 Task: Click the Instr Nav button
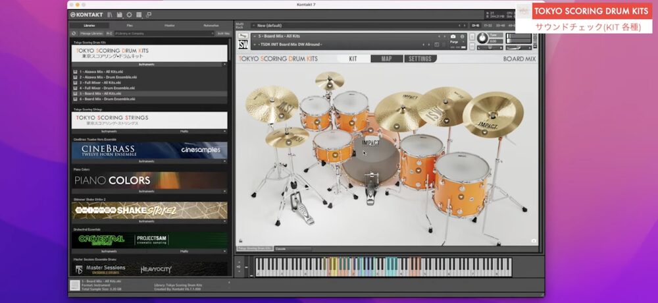223,33
